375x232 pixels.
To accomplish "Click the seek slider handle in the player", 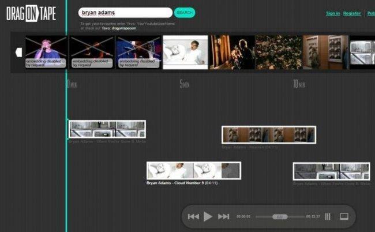I will 280,216.
